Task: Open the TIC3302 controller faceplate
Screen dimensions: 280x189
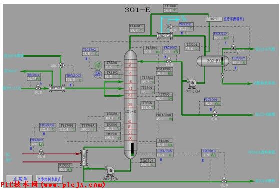Action: point(91,52)
